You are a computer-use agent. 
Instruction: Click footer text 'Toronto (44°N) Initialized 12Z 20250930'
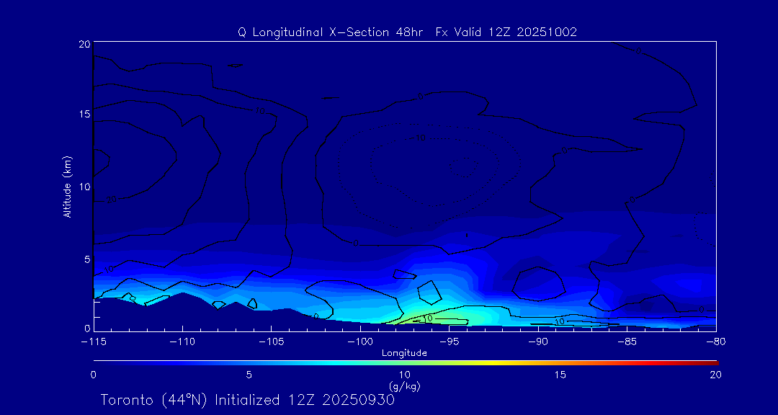click(x=248, y=401)
